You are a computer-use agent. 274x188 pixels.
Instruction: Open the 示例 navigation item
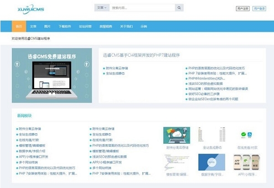point(144,26)
